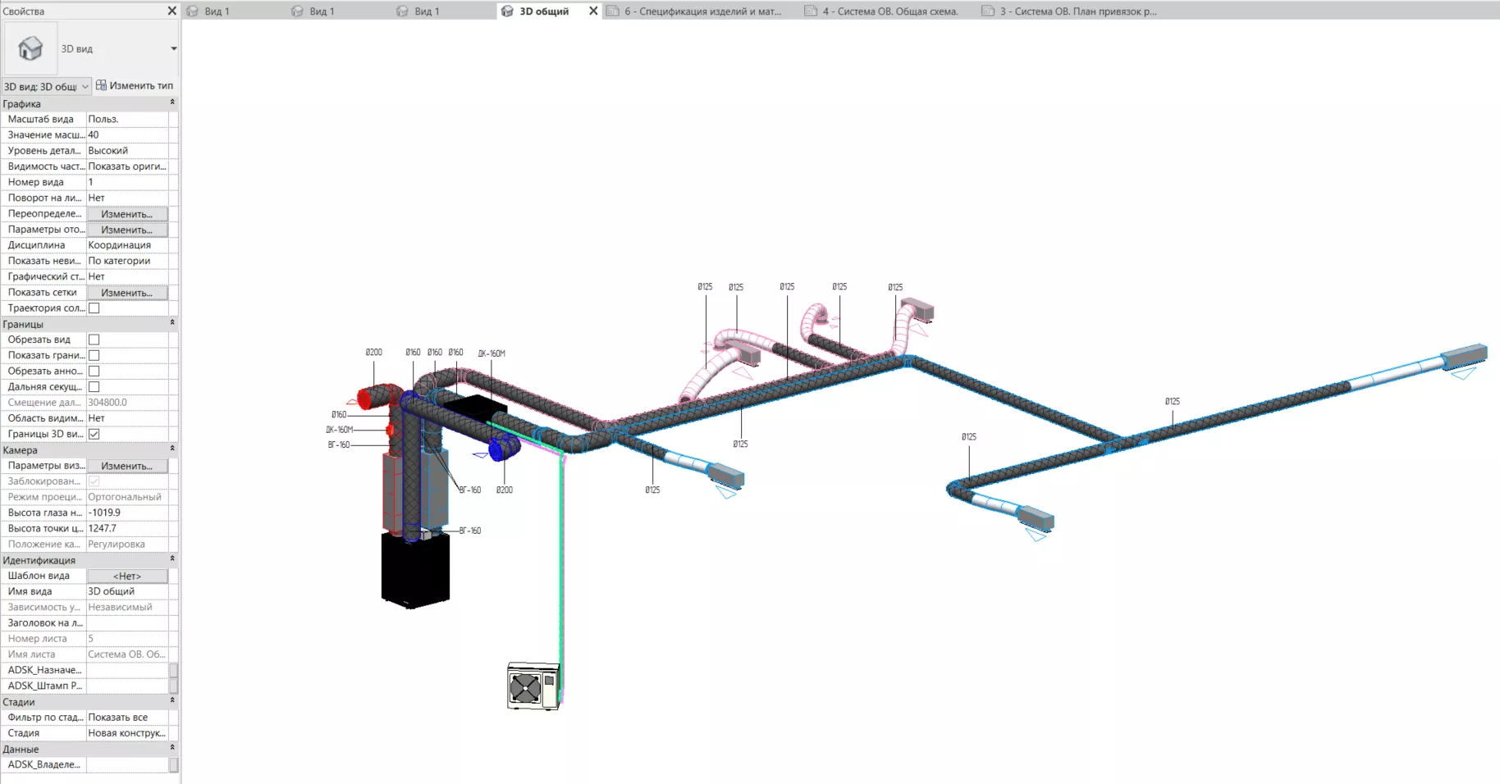The image size is (1500, 784).
Task: Click the 3D view house type icon
Action: click(31, 48)
